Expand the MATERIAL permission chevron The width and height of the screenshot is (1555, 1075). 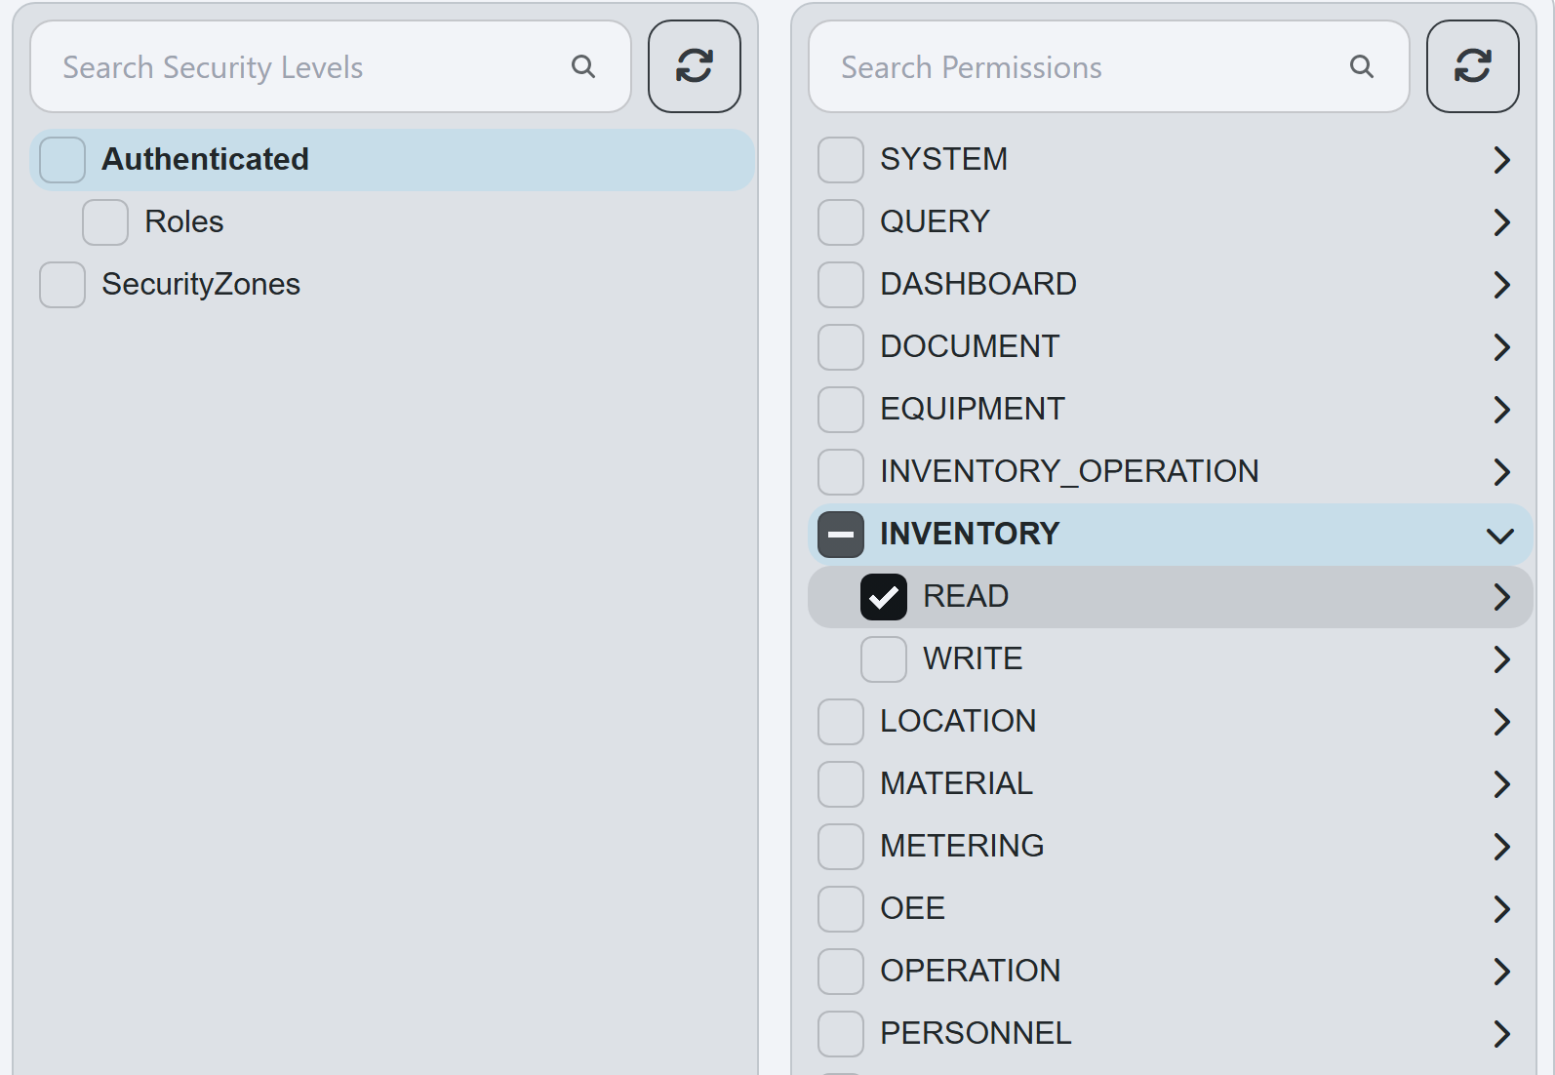(1501, 784)
